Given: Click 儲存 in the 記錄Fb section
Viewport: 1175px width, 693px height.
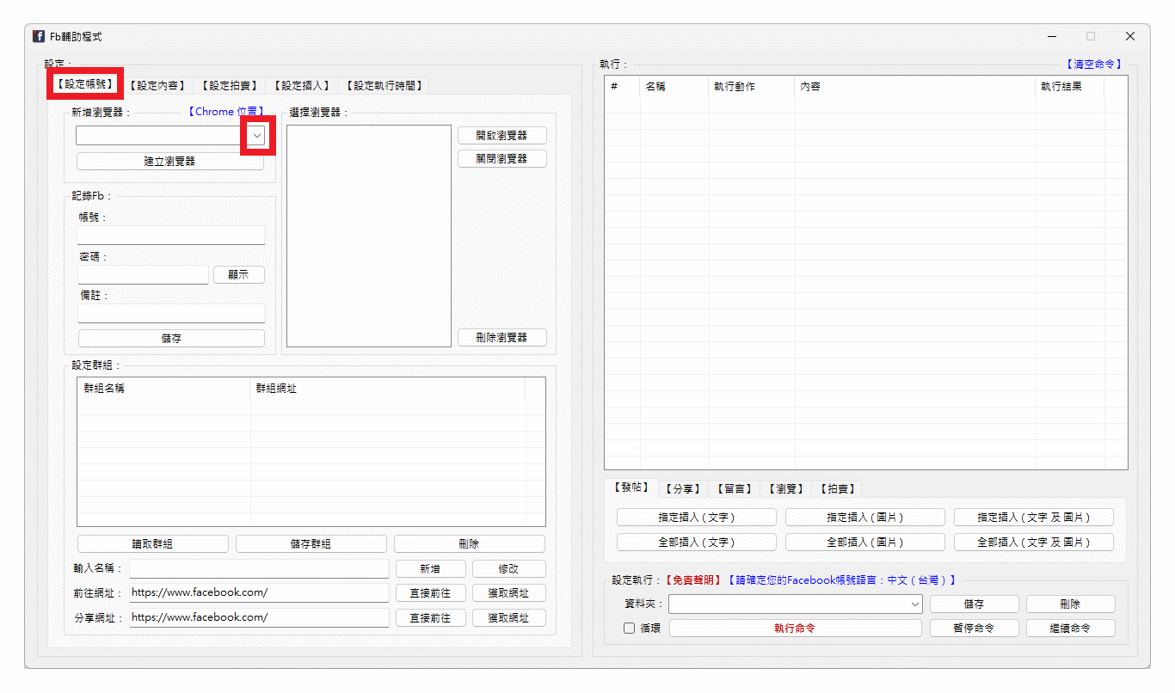Looking at the screenshot, I should pyautogui.click(x=171, y=339).
